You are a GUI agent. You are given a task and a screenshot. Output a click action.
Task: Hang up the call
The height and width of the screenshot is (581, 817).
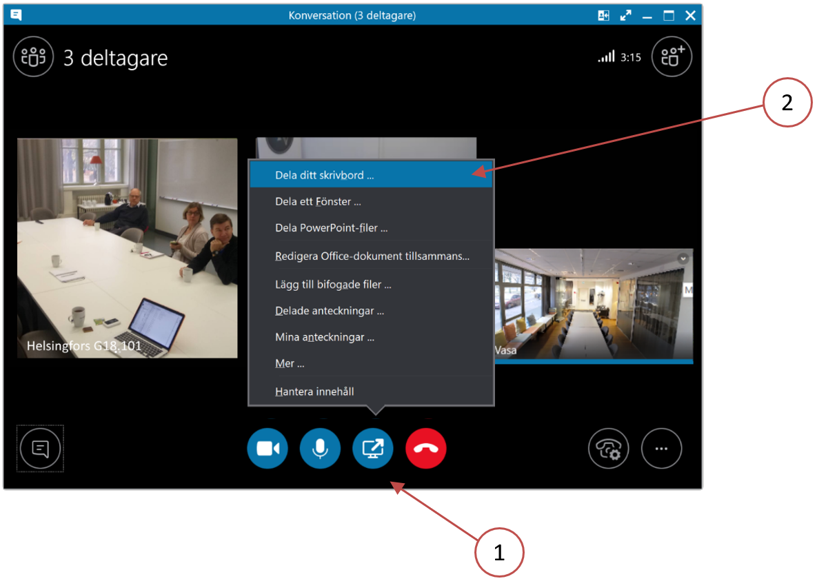426,449
